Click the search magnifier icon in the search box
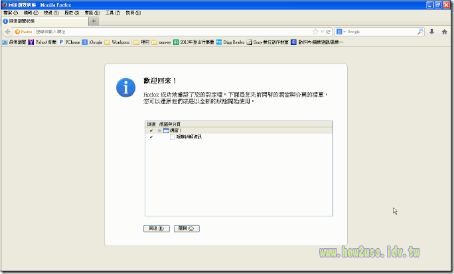The image size is (454, 274). tap(419, 31)
